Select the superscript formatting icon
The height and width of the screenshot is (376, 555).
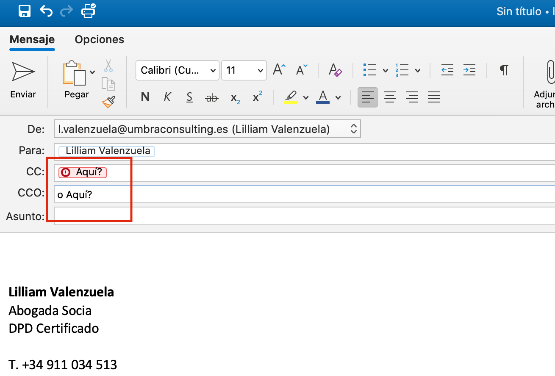(257, 97)
